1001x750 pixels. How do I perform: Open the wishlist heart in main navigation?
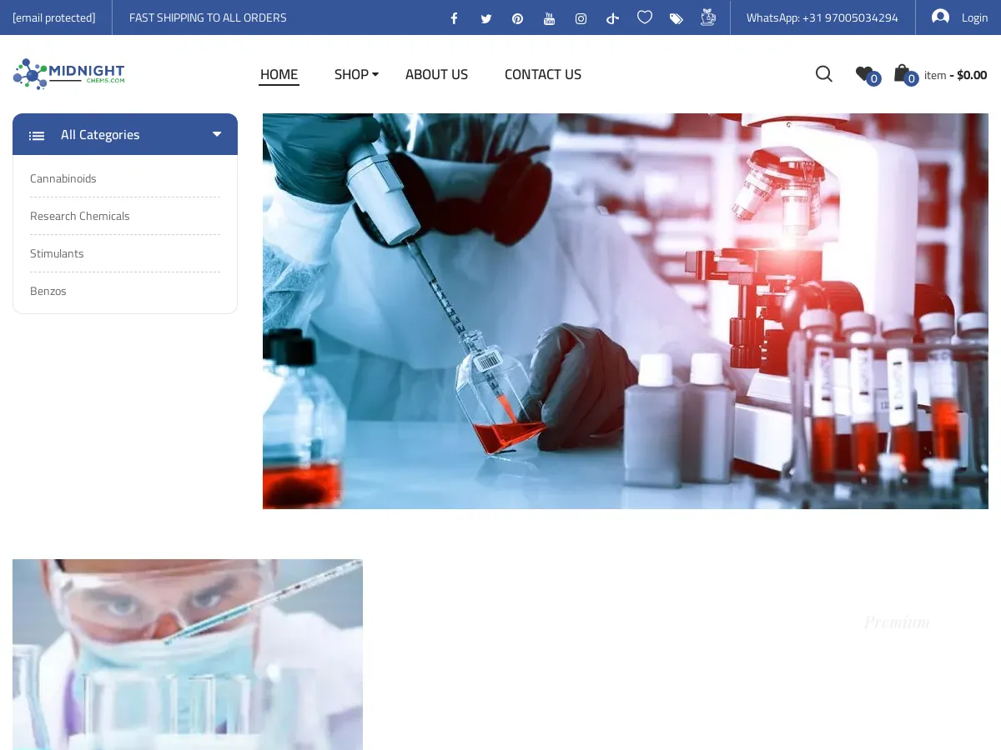864,74
